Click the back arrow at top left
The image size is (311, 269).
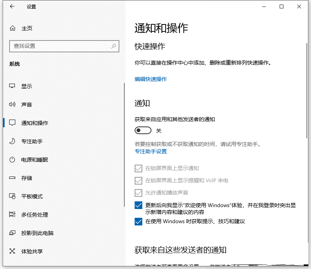(x=12, y=6)
